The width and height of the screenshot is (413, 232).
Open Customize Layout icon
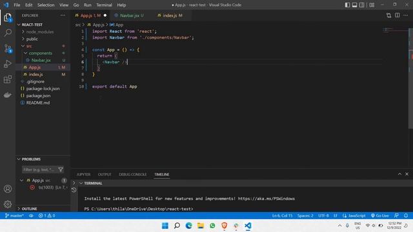point(372,5)
